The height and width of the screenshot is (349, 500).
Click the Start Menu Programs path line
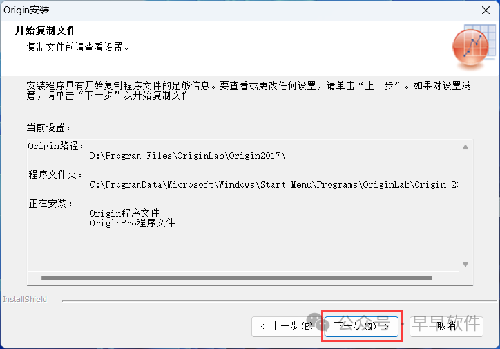274,184
